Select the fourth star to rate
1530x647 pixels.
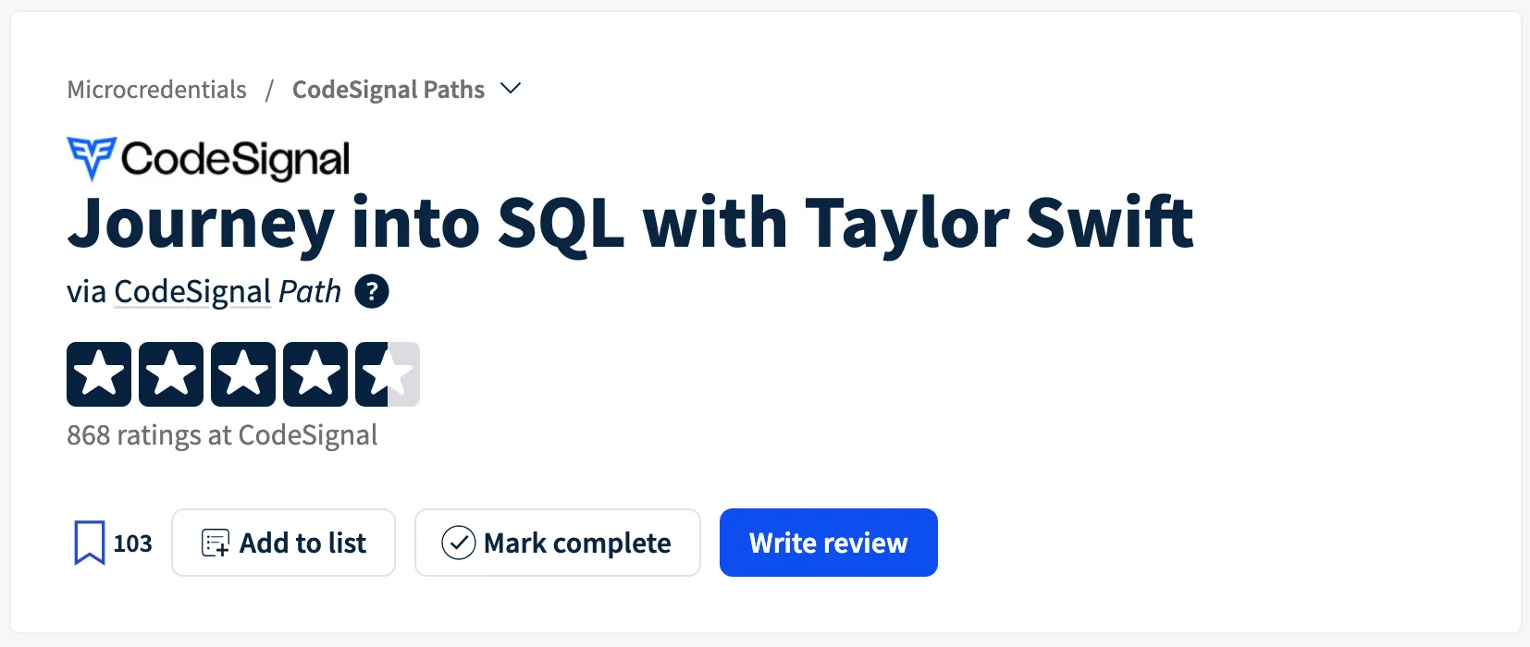pos(315,373)
